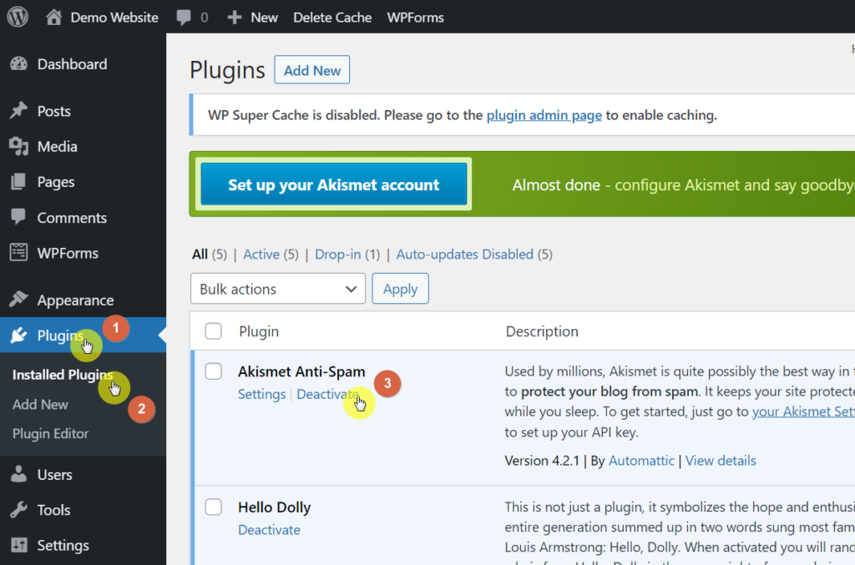Click the Version 4.2.1 text

pyautogui.click(x=542, y=461)
